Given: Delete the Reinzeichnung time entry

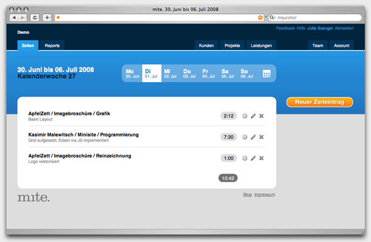Looking at the screenshot, I should pyautogui.click(x=261, y=158).
